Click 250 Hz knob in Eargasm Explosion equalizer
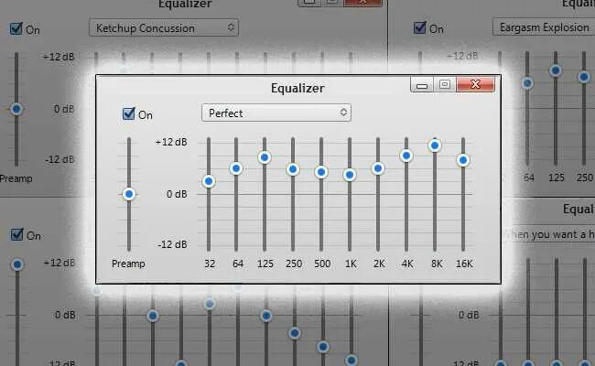 point(584,77)
